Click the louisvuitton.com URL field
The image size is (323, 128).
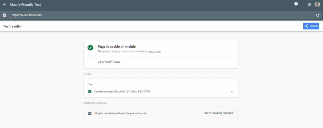161,15
